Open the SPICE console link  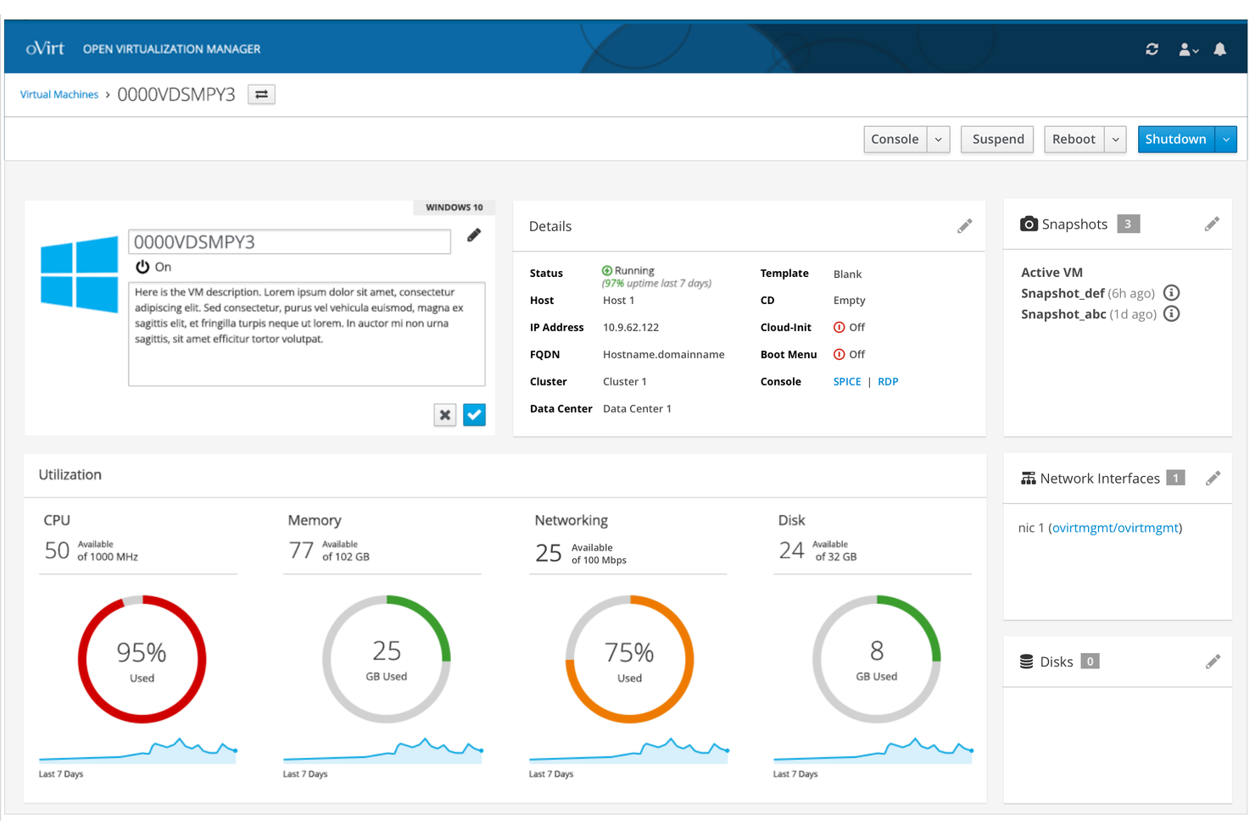846,382
